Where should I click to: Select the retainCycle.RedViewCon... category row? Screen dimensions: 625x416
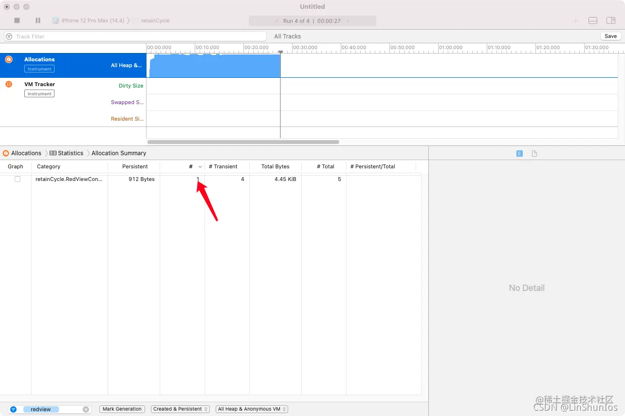[69, 179]
